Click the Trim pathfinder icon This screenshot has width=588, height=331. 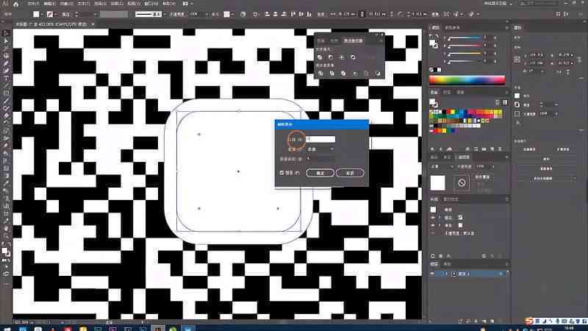(x=332, y=73)
